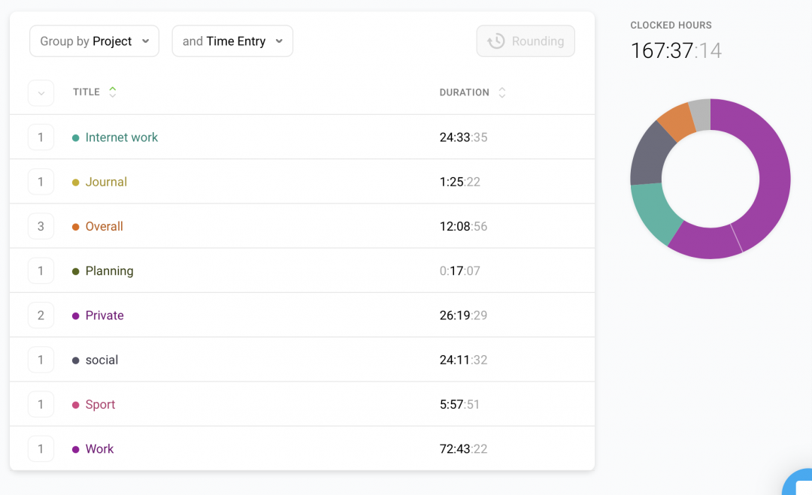The height and width of the screenshot is (495, 812).
Task: Open the Group by Project dropdown
Action: [x=94, y=41]
